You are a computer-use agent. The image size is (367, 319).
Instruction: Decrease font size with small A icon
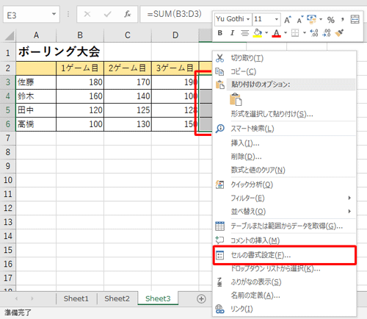click(300, 20)
